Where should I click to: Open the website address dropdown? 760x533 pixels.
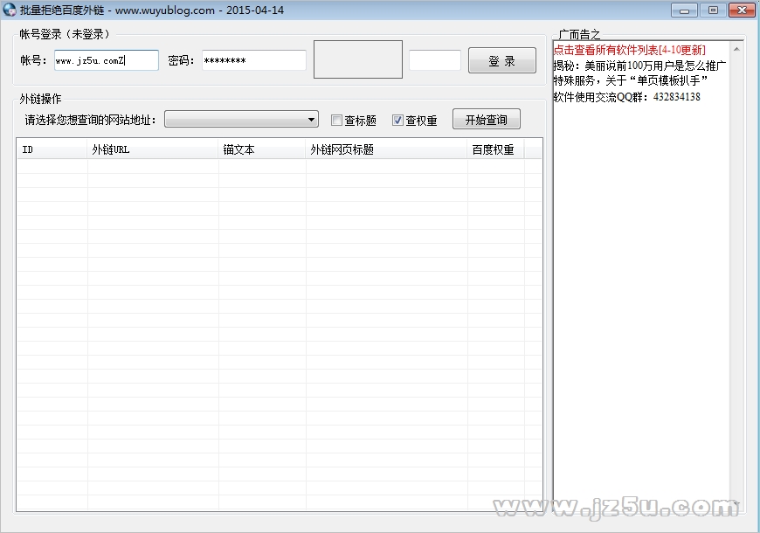coord(241,119)
